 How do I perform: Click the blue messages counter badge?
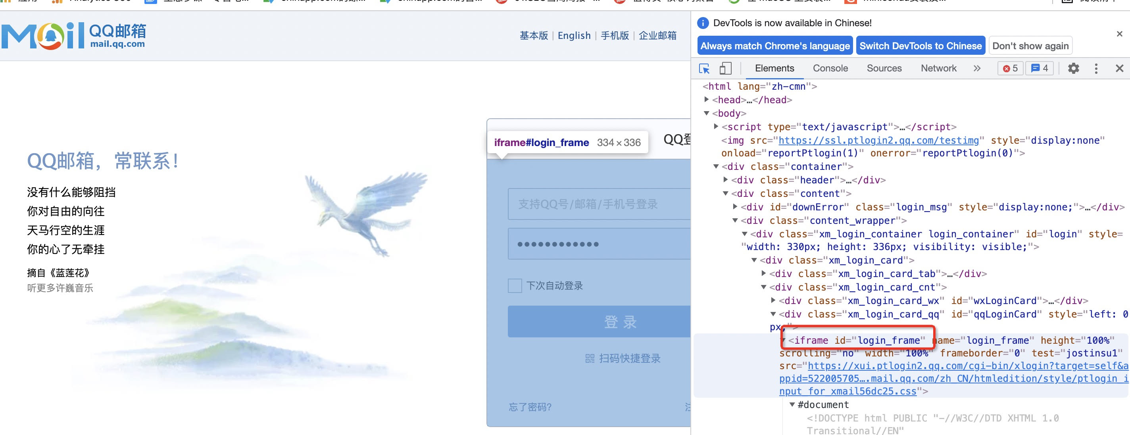tap(1039, 69)
